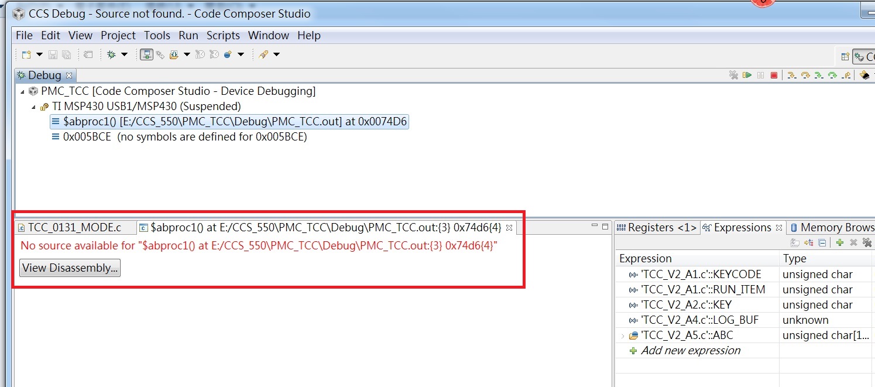This screenshot has width=875, height=387.
Task: Open the Help menu
Action: point(309,35)
